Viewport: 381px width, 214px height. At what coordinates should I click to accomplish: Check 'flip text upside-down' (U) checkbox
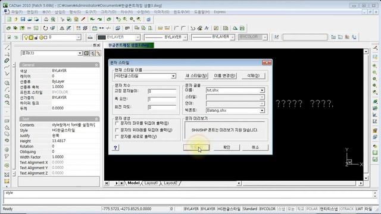coord(117,130)
